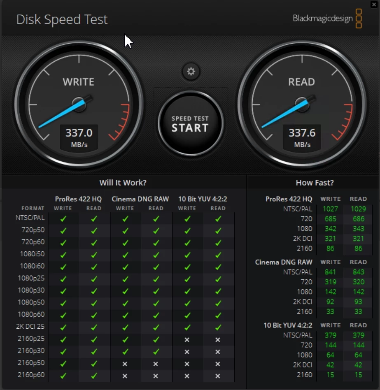The height and width of the screenshot is (390, 380).
Task: Click Cinema DNG RAW 2K DCI read value 93
Action: [358, 302]
